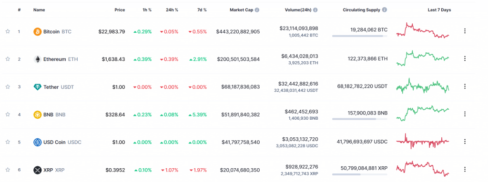Click the Circulating Supply info icon
Screen dimensions: 488x182
[385, 10]
